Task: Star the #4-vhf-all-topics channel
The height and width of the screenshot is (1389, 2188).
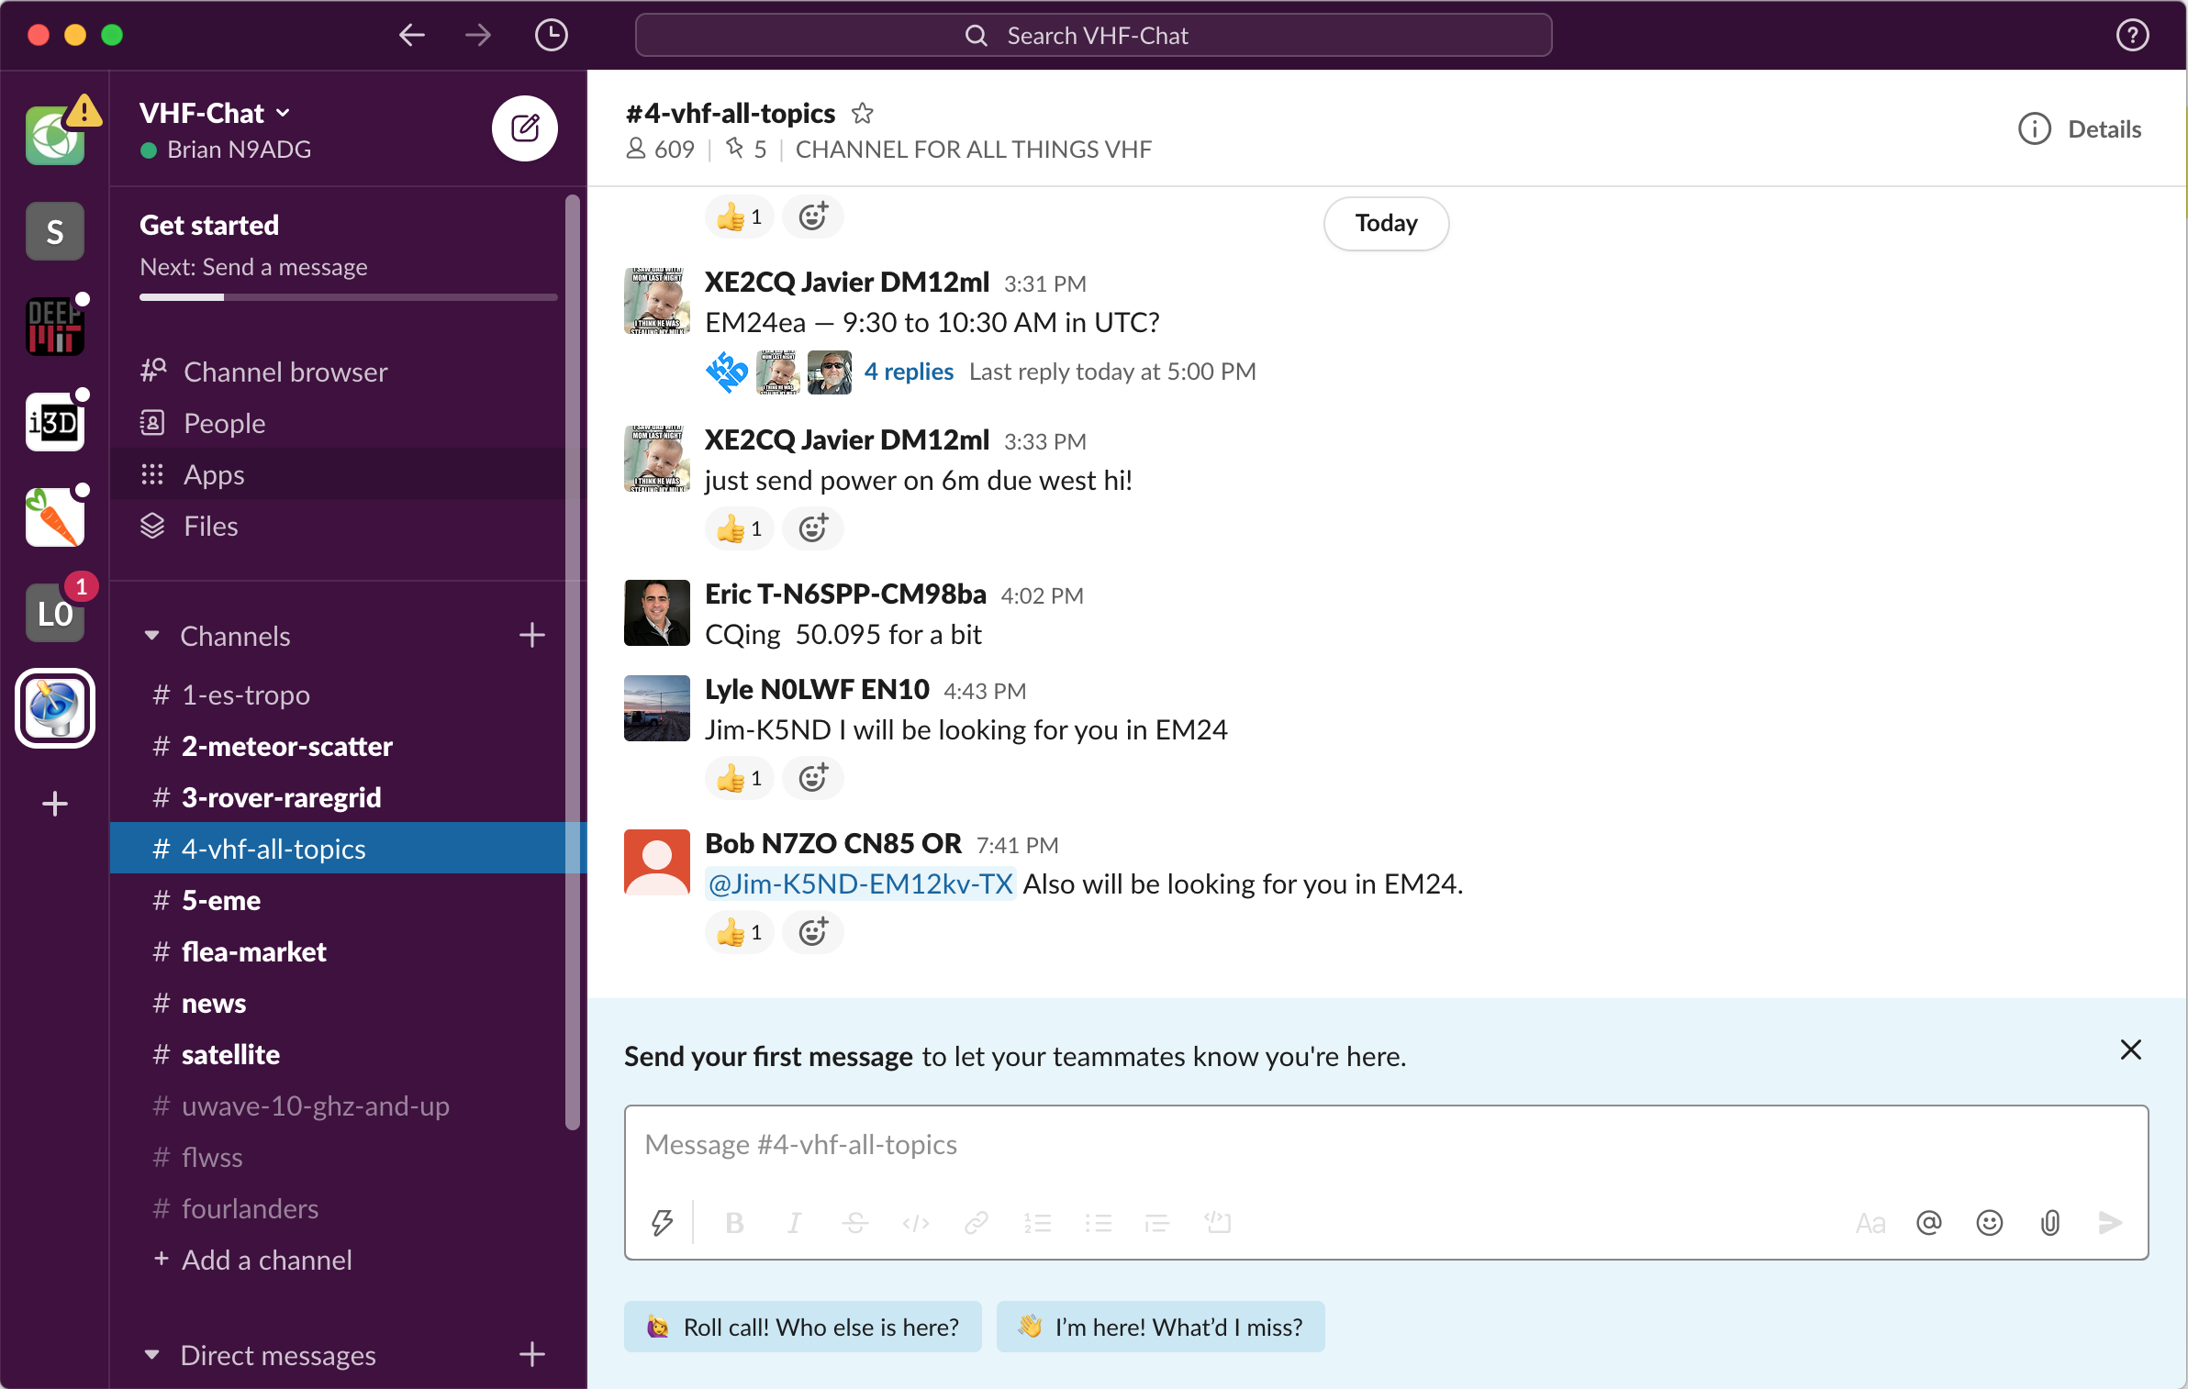Action: pos(862,114)
